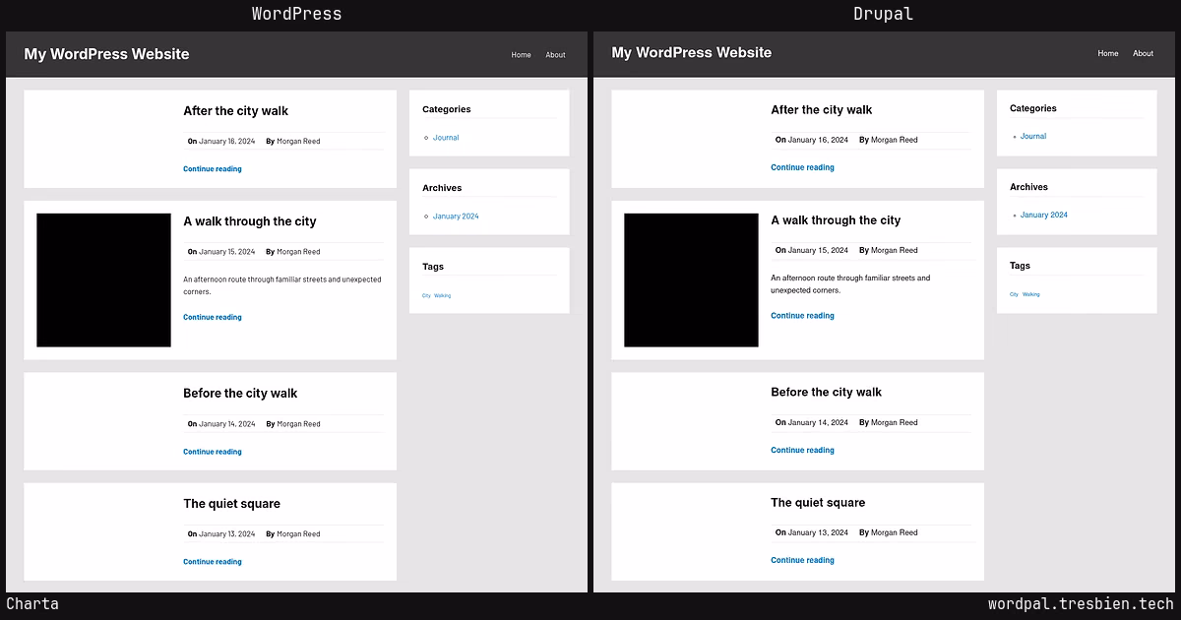The image size is (1181, 620).
Task: Click 'January 16, 2024' date in WordPress pane
Action: [x=226, y=142]
